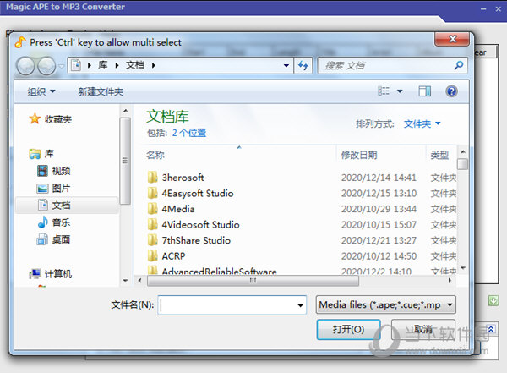Click 新建文件夹 new folder button
The image size is (507, 373).
coord(101,91)
